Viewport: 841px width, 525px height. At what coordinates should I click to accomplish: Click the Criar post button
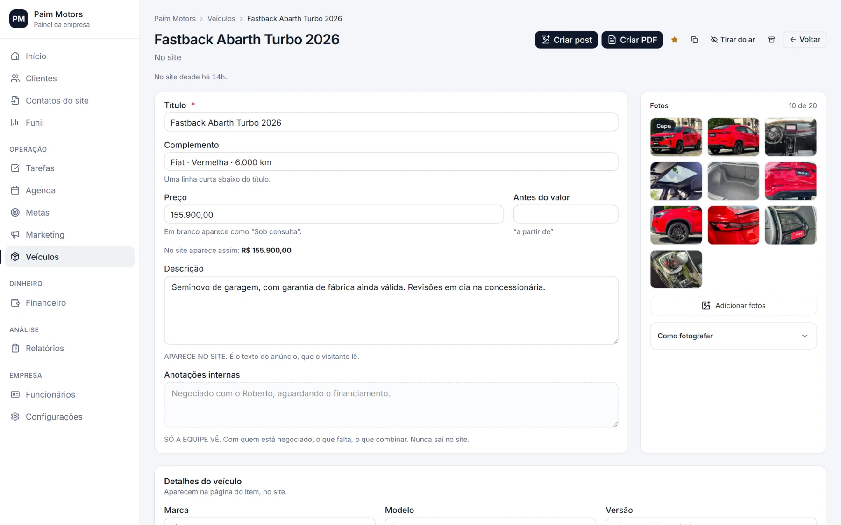tap(566, 40)
